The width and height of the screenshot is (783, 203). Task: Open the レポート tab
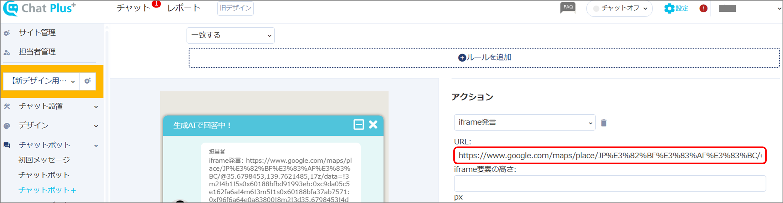pos(184,8)
